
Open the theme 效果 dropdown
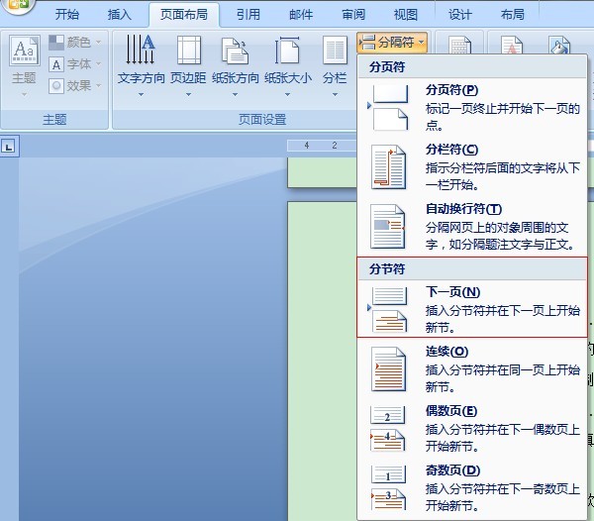(75, 85)
